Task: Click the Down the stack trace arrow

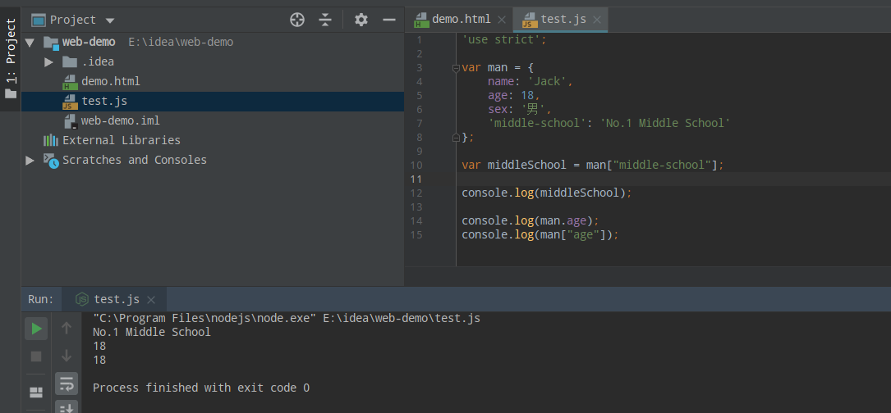Action: click(x=67, y=356)
